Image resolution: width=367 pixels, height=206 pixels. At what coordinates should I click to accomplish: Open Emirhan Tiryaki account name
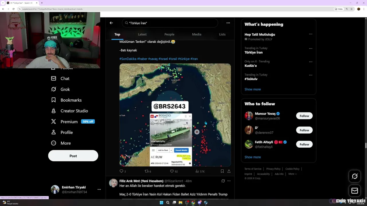pos(74,187)
